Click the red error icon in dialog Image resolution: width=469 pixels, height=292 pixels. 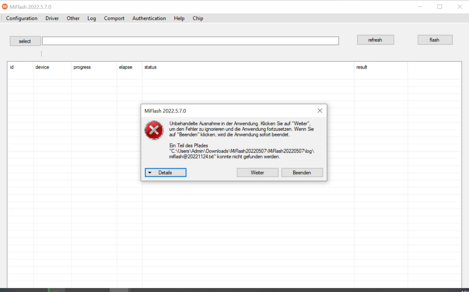(154, 130)
